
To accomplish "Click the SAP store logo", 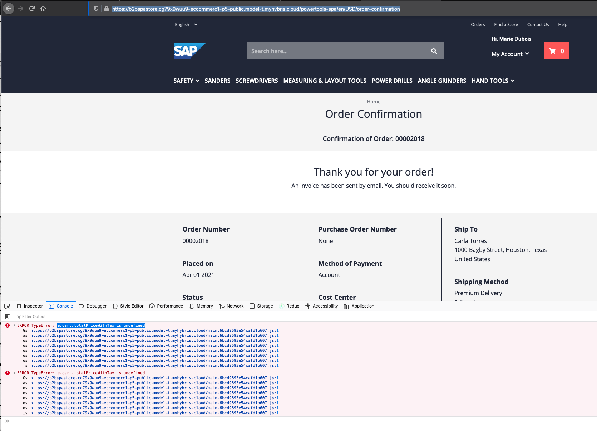I will click(x=189, y=51).
